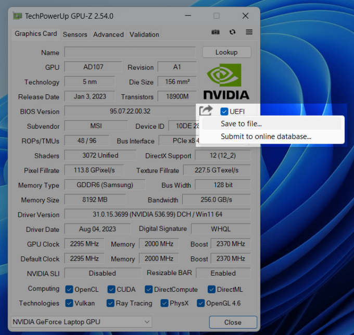Click the NVIDIA SLI value Disabled

pyautogui.click(x=103, y=273)
